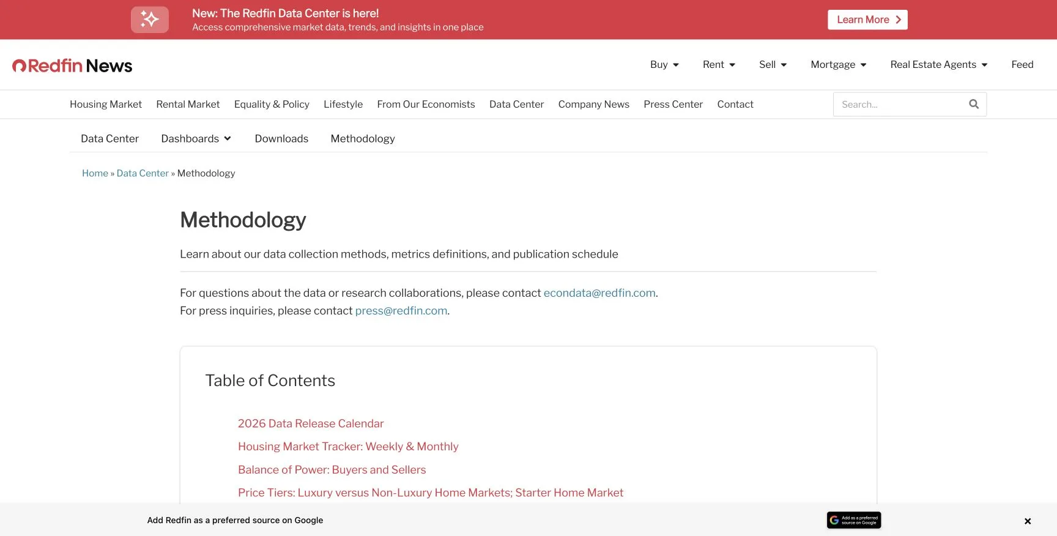Screen dimensions: 1057x536
Task: Open the Lifestyle section
Action: (343, 104)
